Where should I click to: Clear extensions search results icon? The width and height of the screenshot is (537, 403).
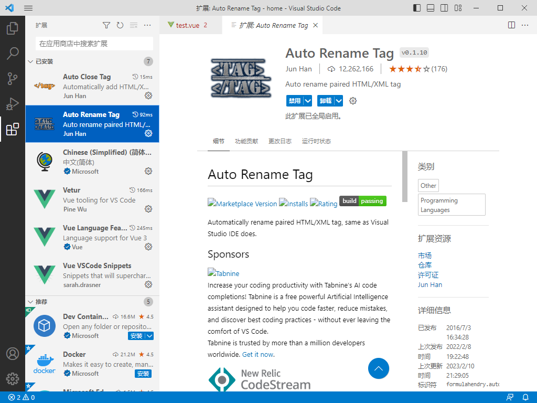pyautogui.click(x=134, y=25)
